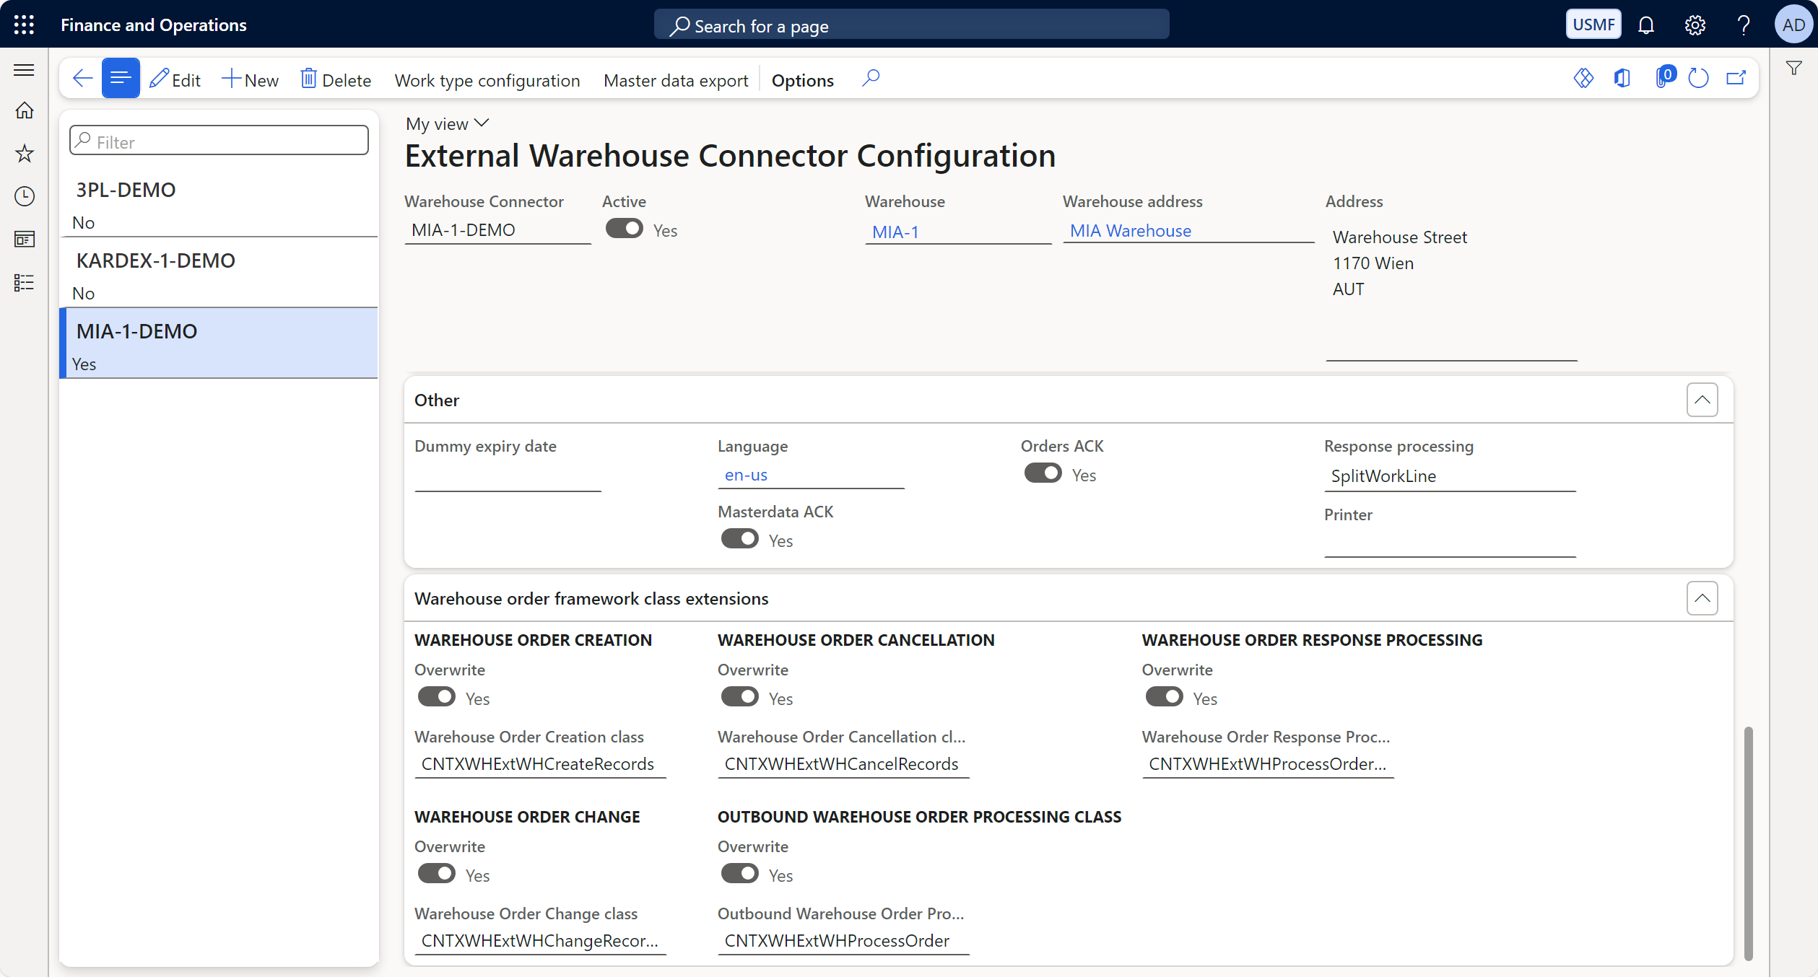
Task: Open the settings gear icon
Action: coord(1695,25)
